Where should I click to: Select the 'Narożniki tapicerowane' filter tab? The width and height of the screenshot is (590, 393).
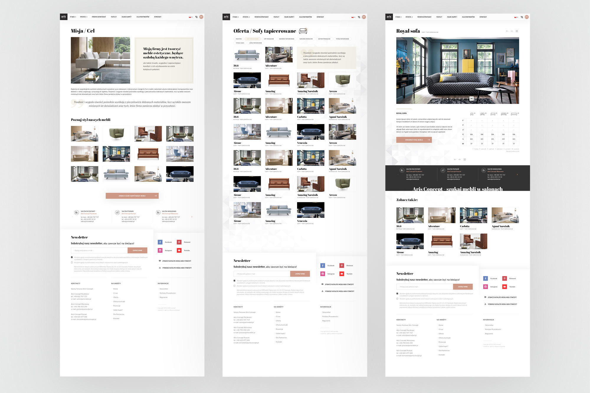pyautogui.click(x=286, y=39)
